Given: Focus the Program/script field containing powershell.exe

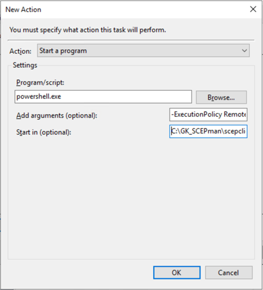Looking at the screenshot, I should (103, 97).
